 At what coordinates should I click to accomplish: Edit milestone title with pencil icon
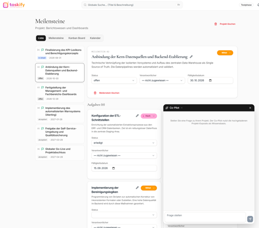[191, 57]
